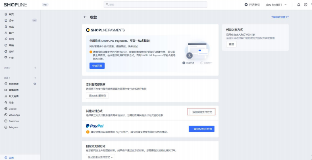The width and height of the screenshot is (312, 160).
Task: Click 自定义支付方式 heading
Action: [x=96, y=146]
